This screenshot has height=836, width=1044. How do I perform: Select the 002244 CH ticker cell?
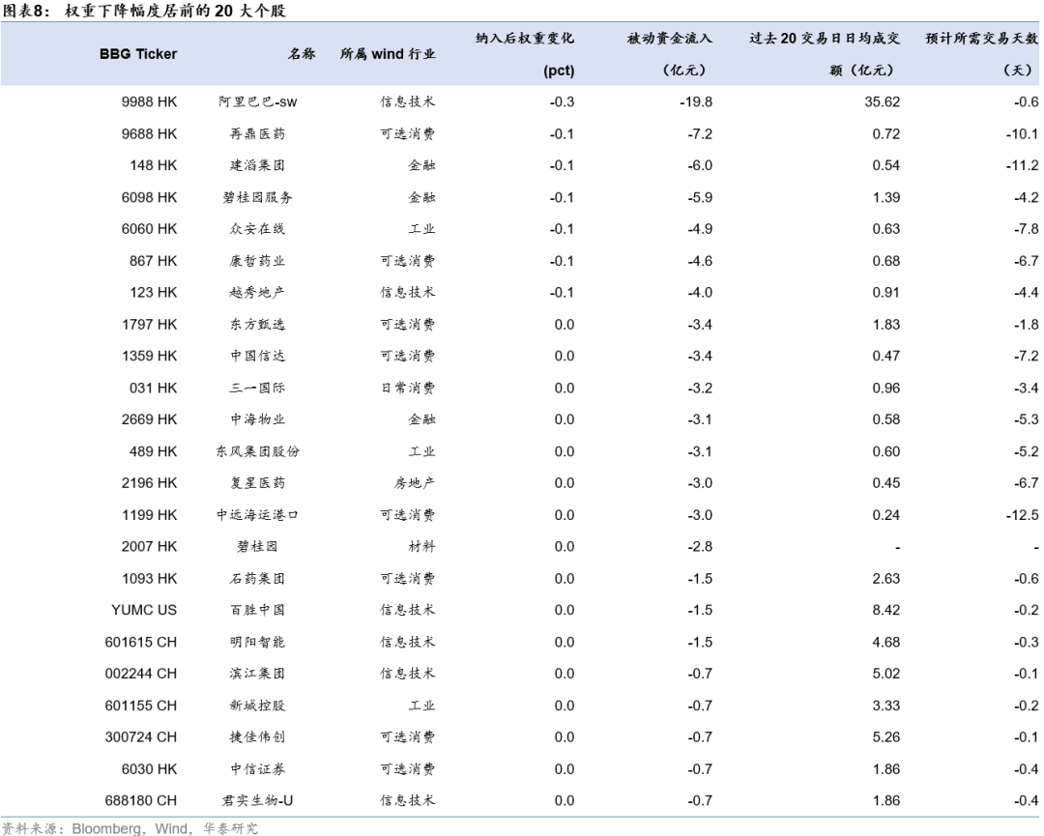click(x=141, y=674)
